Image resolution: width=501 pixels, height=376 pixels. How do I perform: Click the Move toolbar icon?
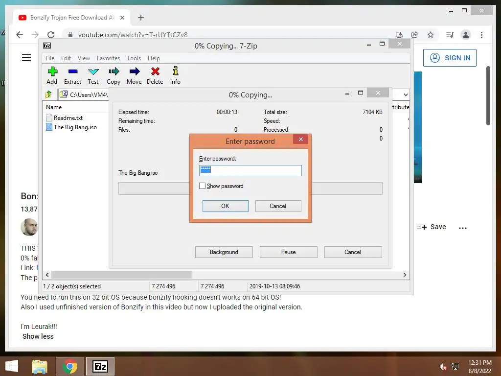click(x=134, y=75)
